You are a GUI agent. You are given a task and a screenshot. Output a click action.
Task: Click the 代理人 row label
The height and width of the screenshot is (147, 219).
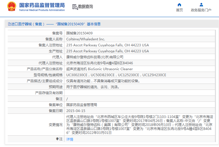tap(57, 57)
